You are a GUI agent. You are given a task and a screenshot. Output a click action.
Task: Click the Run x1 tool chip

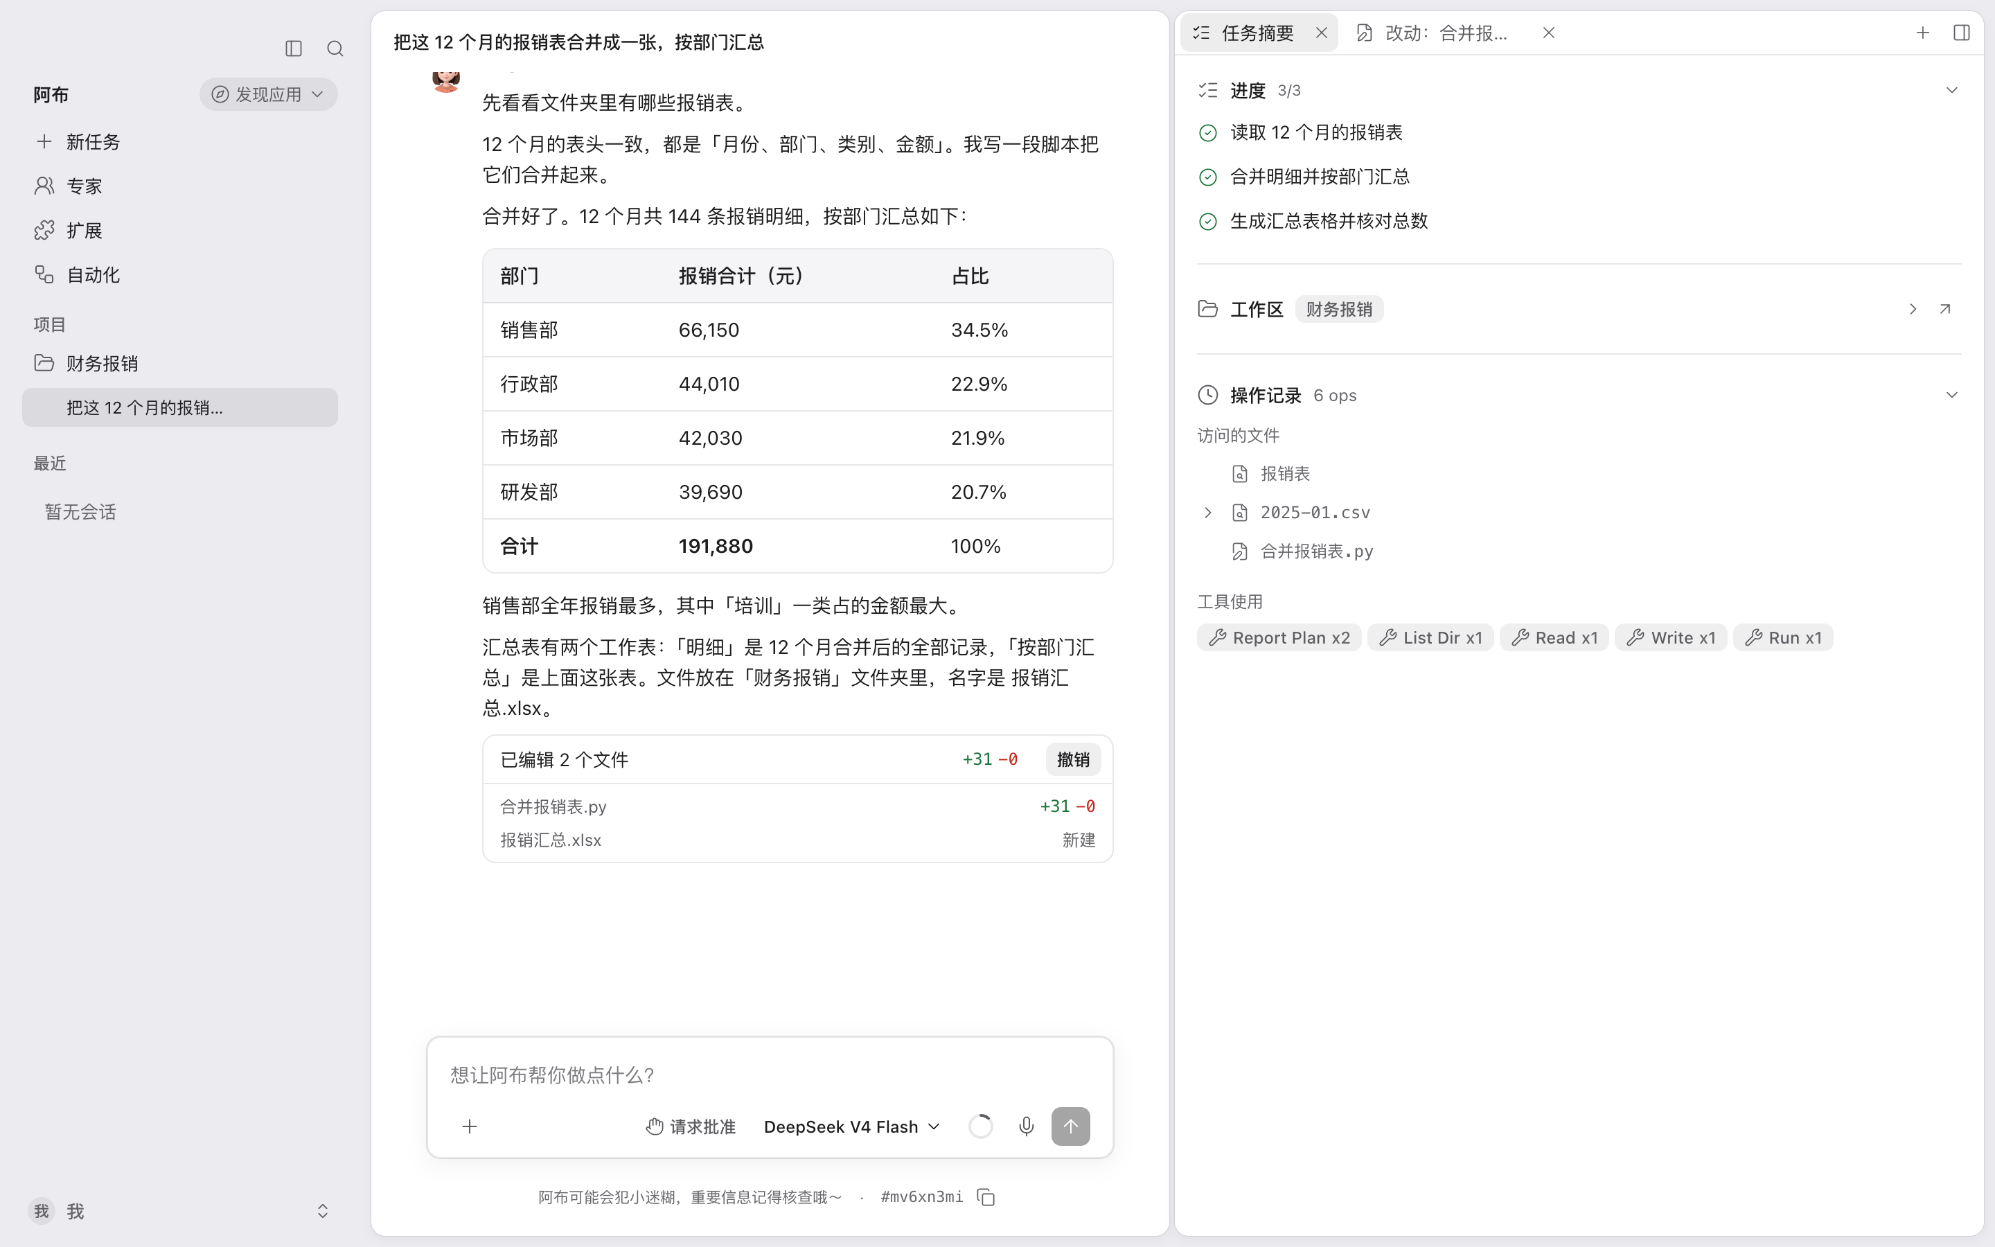[x=1783, y=637]
